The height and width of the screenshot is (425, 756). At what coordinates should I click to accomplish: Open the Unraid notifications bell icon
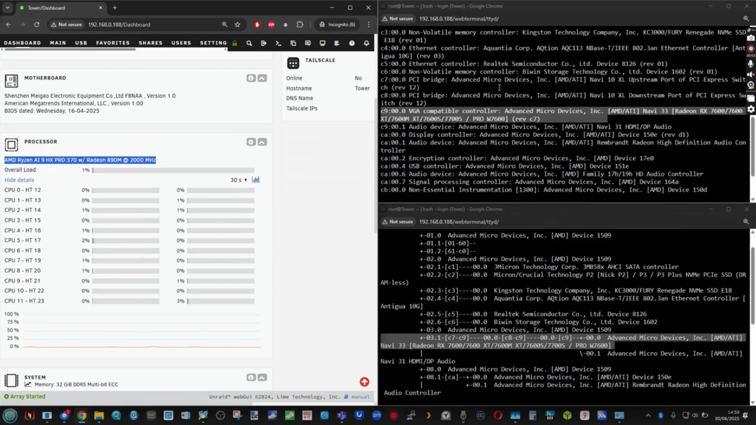point(366,43)
